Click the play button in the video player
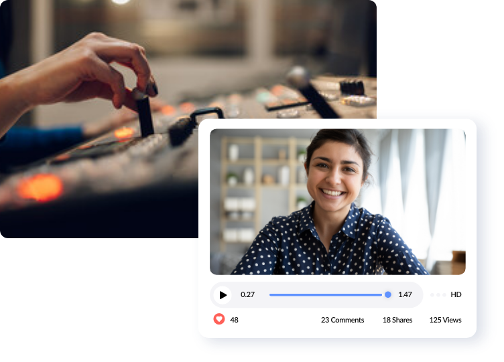504x362 pixels. (x=223, y=294)
